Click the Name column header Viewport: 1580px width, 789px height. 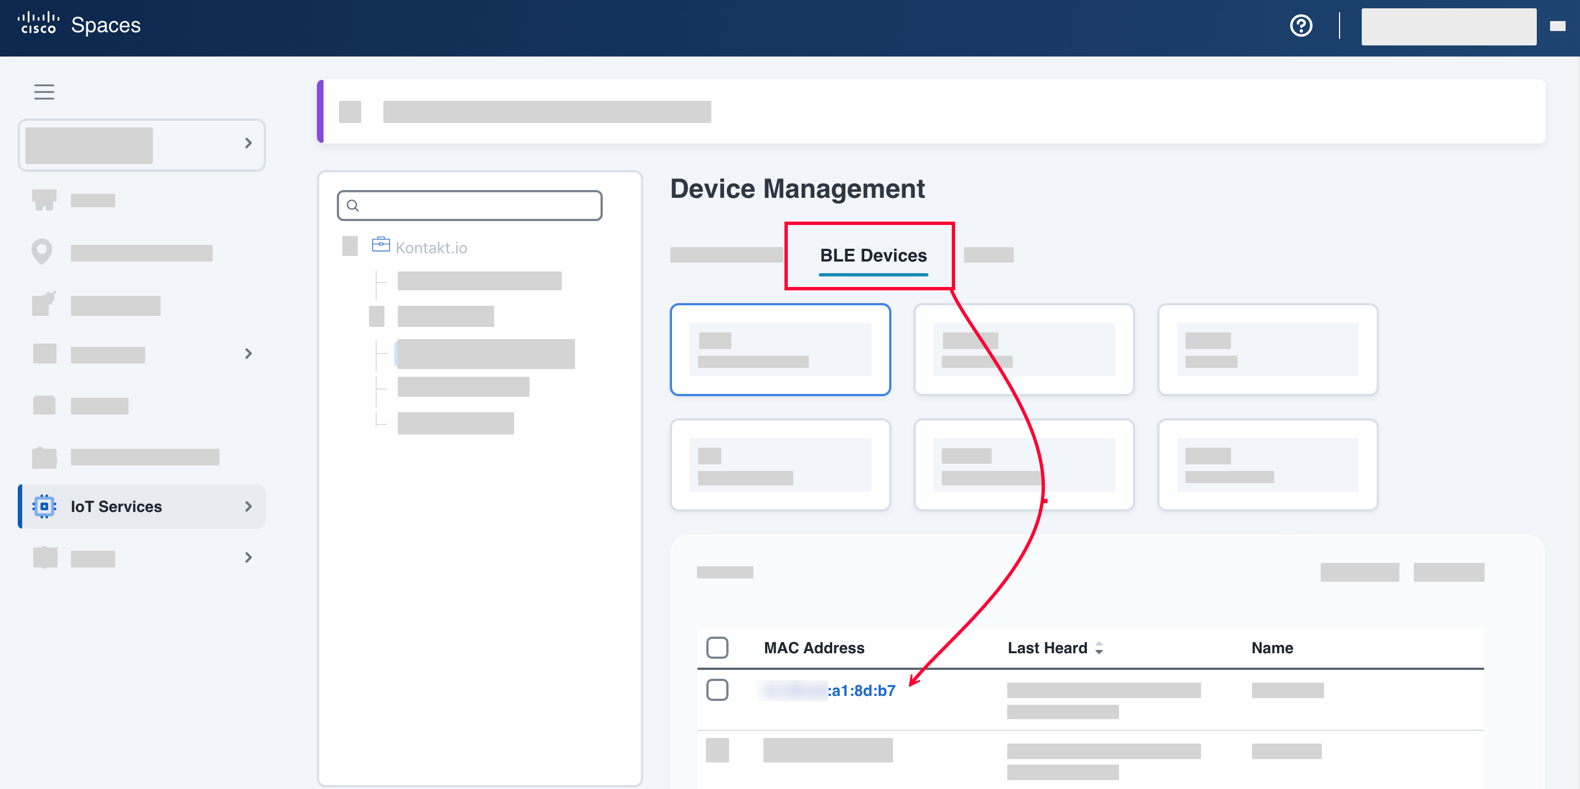click(1272, 648)
